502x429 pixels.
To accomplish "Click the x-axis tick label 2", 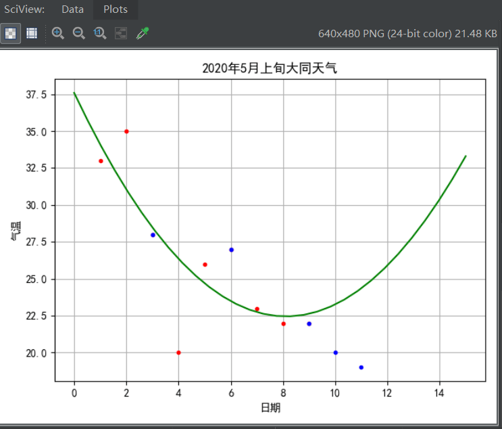I will coord(126,392).
